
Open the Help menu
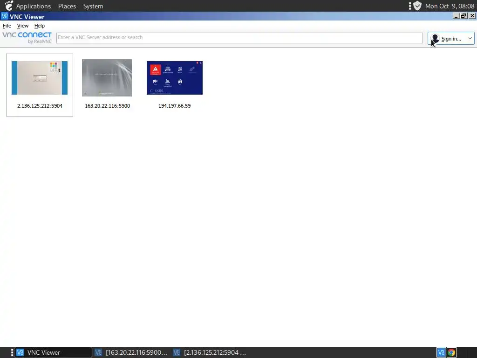[x=40, y=26]
